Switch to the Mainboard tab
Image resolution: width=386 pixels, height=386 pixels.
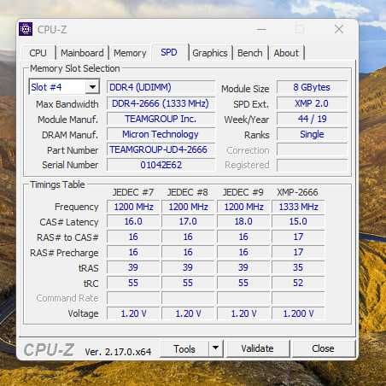point(82,53)
